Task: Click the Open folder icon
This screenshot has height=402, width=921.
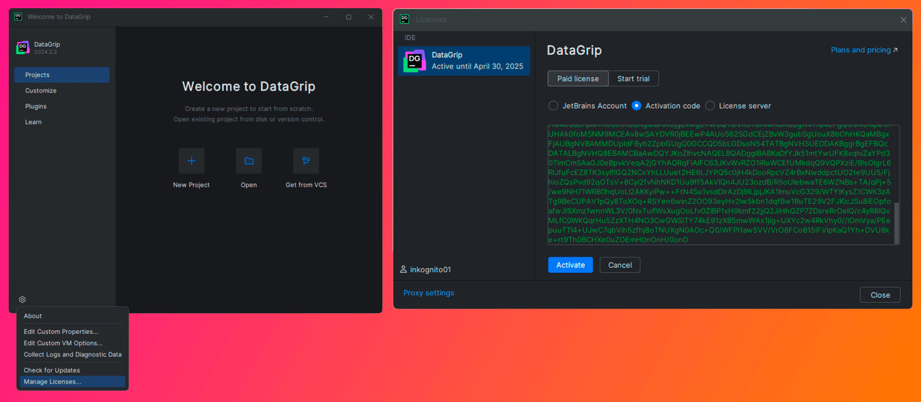Action: click(249, 161)
